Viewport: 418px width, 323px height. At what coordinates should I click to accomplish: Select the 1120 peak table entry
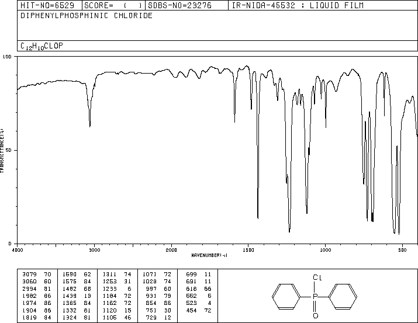(x=117, y=311)
